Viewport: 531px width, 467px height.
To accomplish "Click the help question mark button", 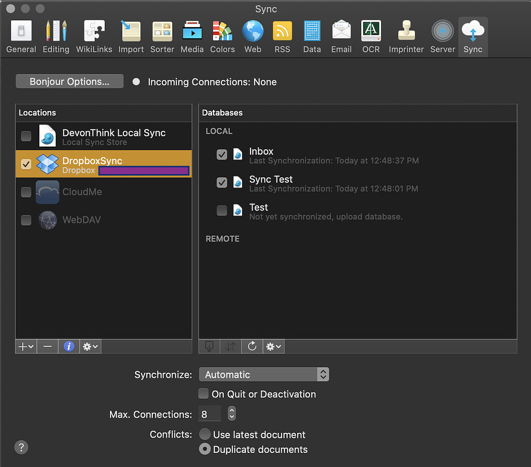I will tap(21, 447).
